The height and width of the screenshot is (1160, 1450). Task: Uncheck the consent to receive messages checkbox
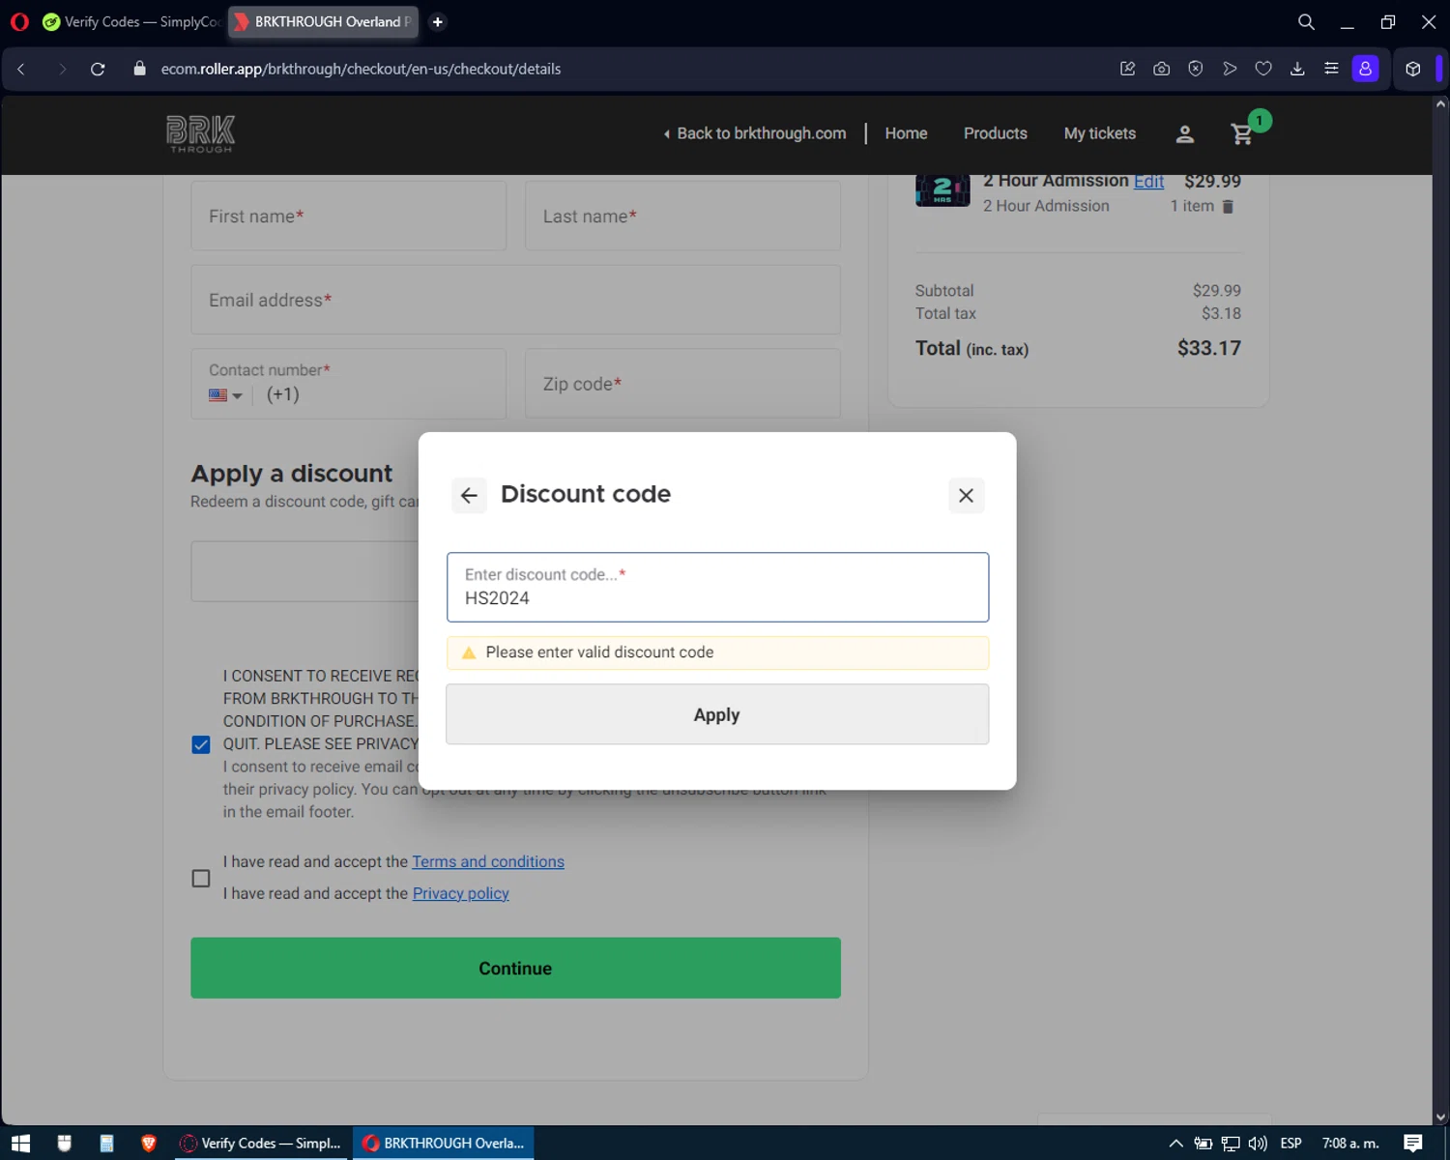point(201,744)
